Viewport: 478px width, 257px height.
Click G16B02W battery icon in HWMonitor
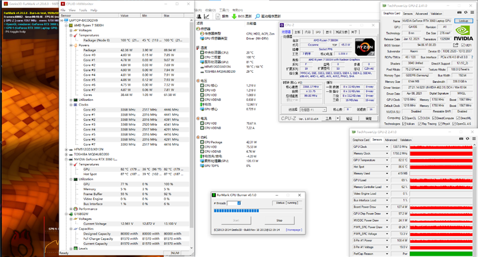(71, 214)
